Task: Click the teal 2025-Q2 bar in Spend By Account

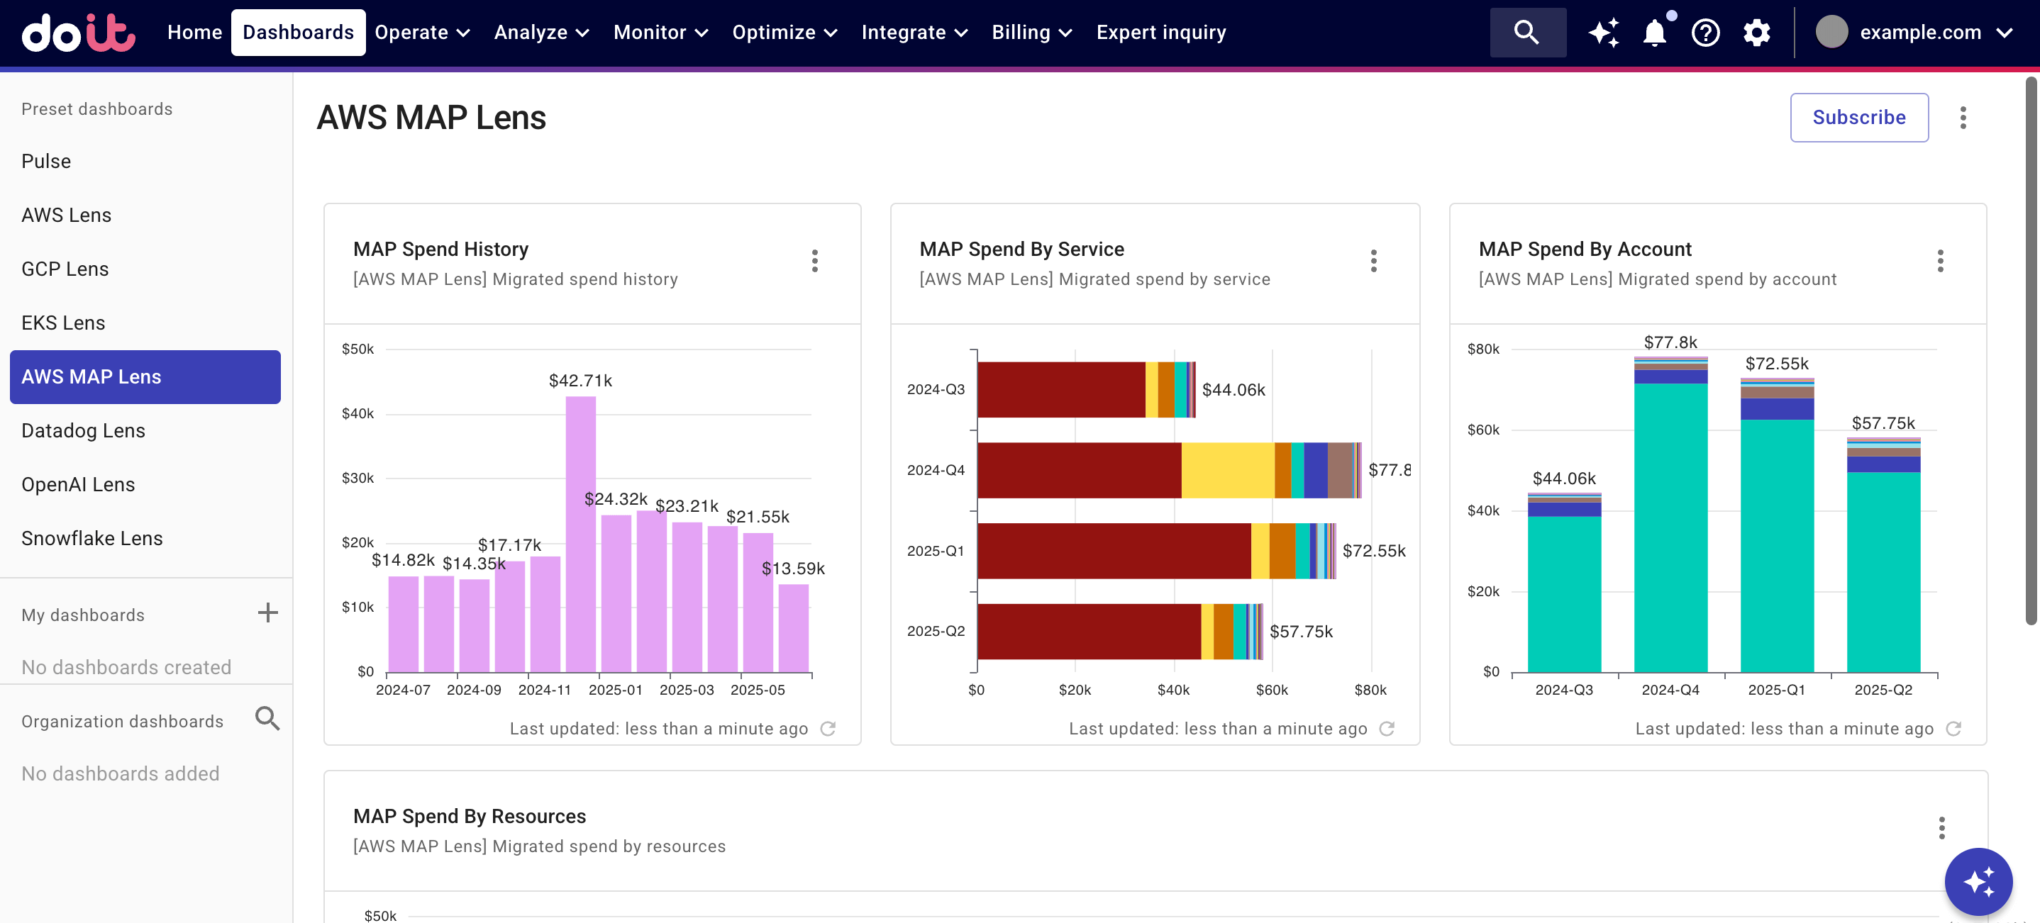Action: coord(1883,572)
